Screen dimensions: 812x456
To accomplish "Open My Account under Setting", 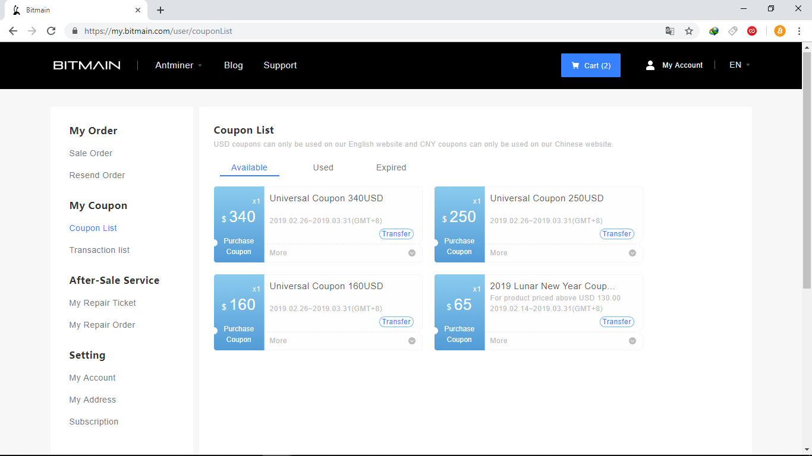I will (93, 378).
